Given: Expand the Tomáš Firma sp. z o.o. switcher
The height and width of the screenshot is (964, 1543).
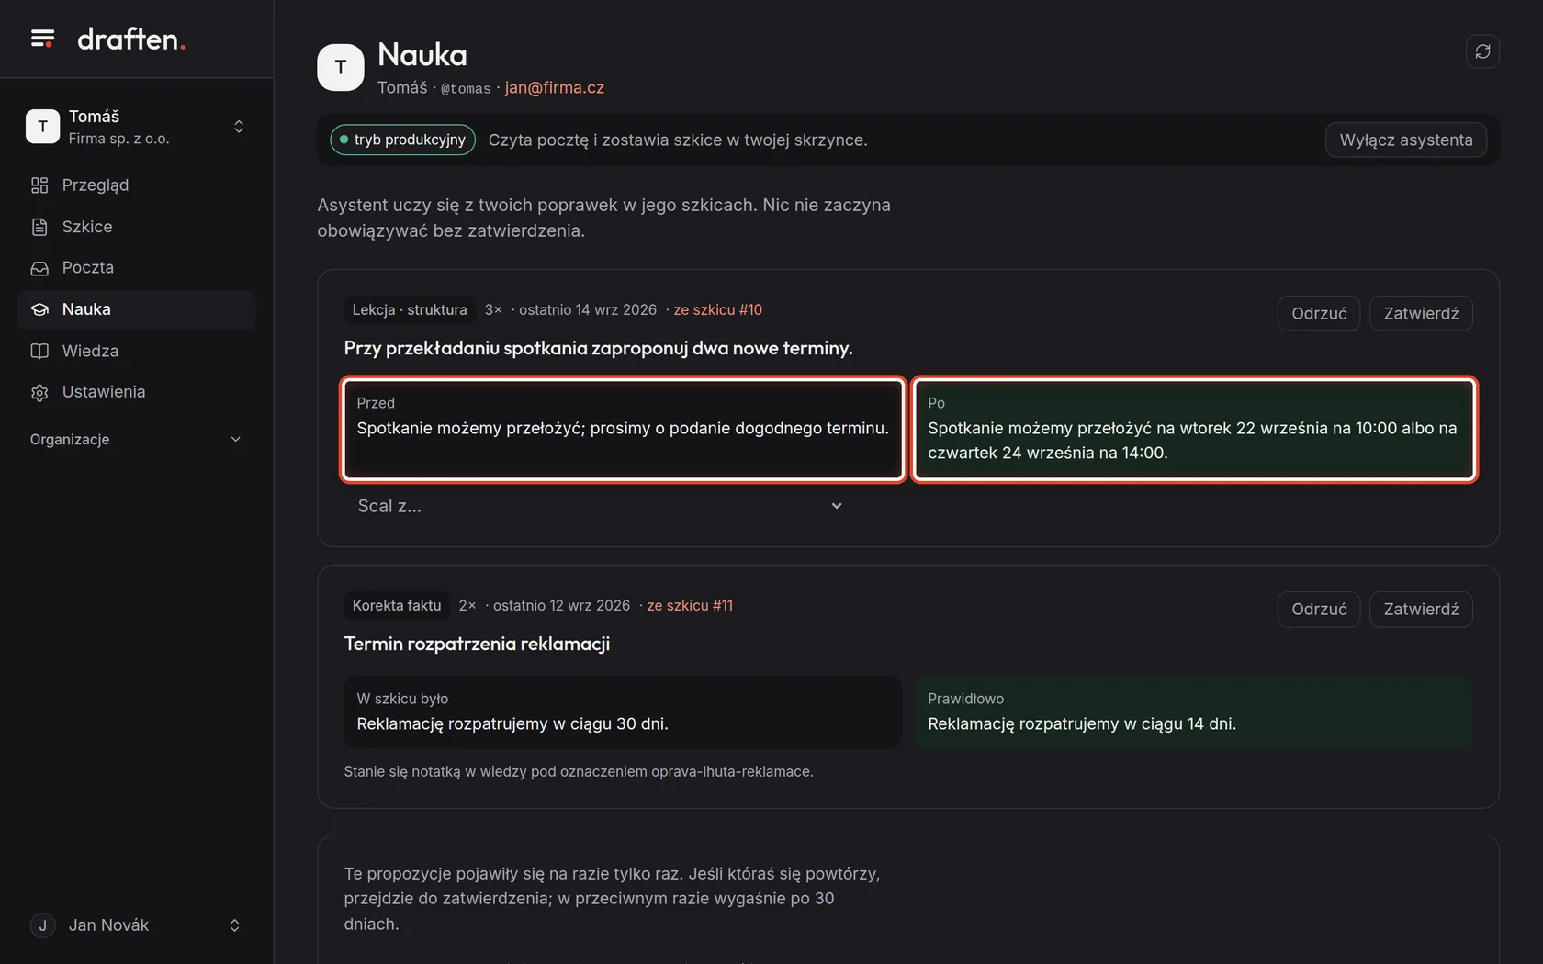Looking at the screenshot, I should point(136,127).
